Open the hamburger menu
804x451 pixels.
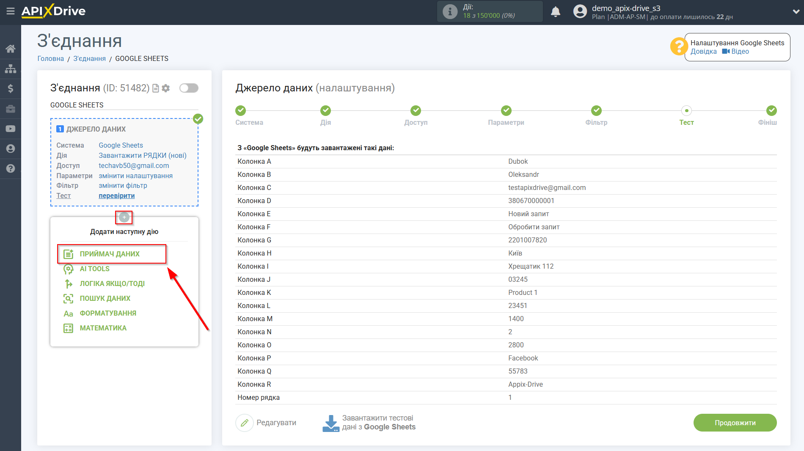pos(11,11)
